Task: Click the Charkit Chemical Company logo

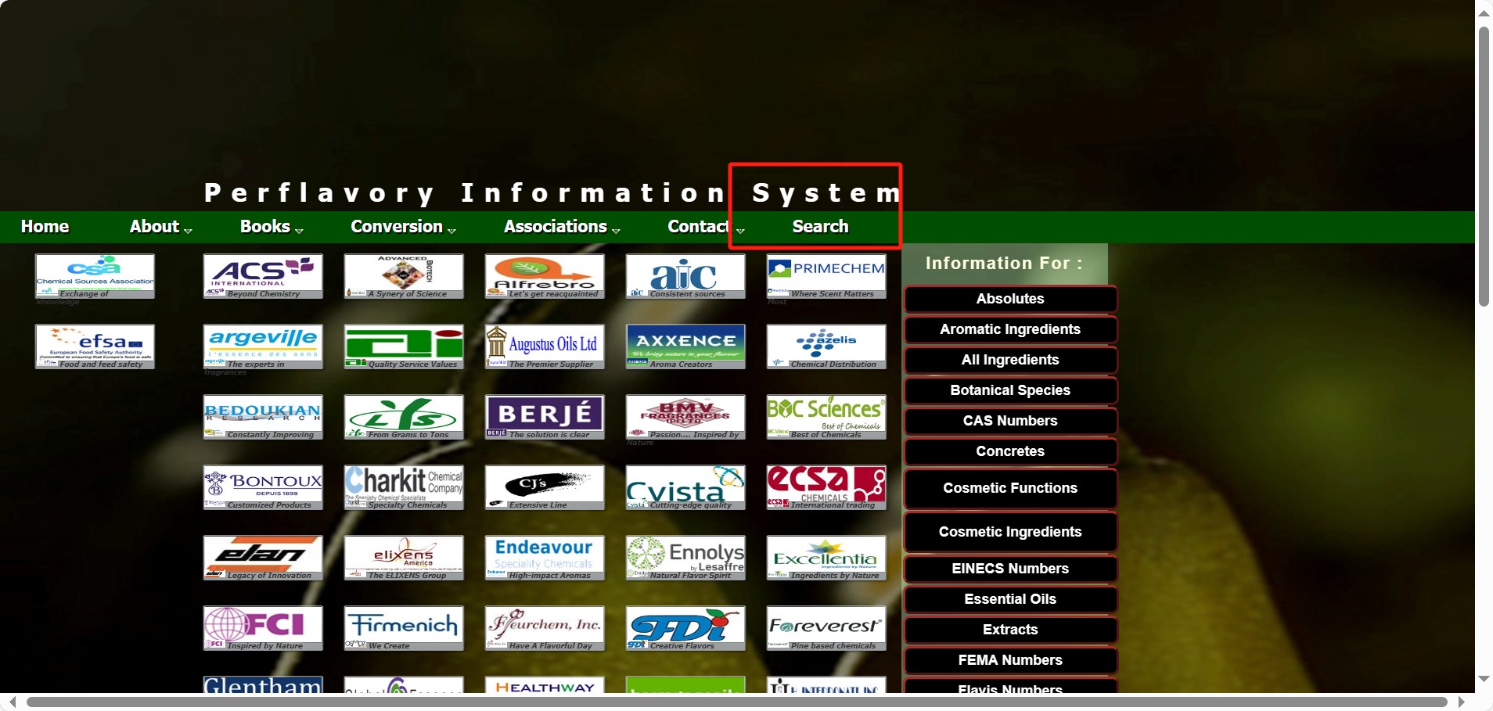Action: [404, 487]
